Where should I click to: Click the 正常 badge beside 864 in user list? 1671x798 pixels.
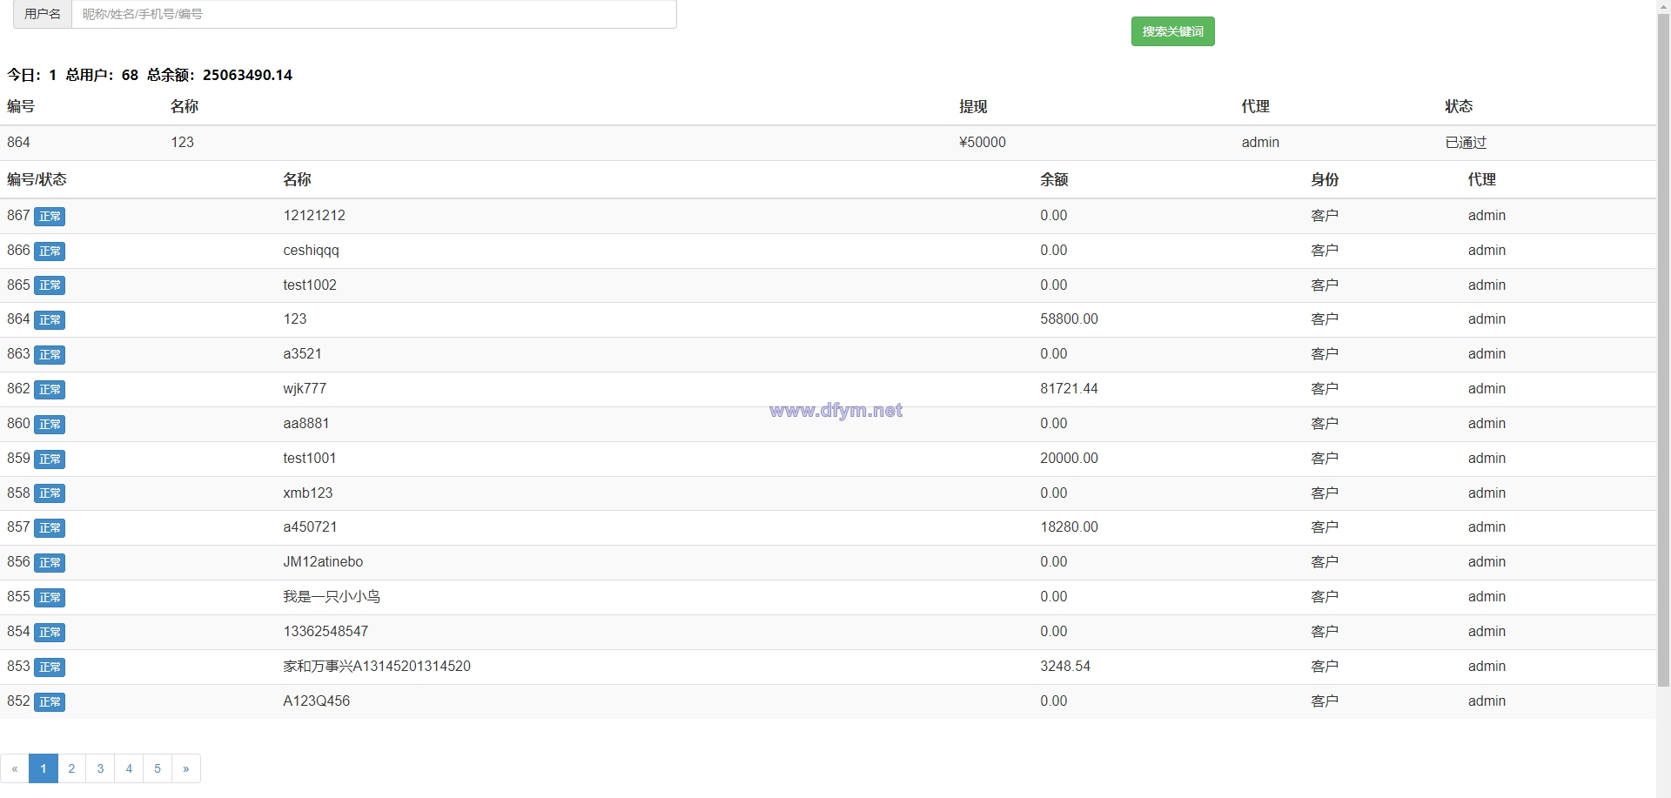pyautogui.click(x=50, y=320)
